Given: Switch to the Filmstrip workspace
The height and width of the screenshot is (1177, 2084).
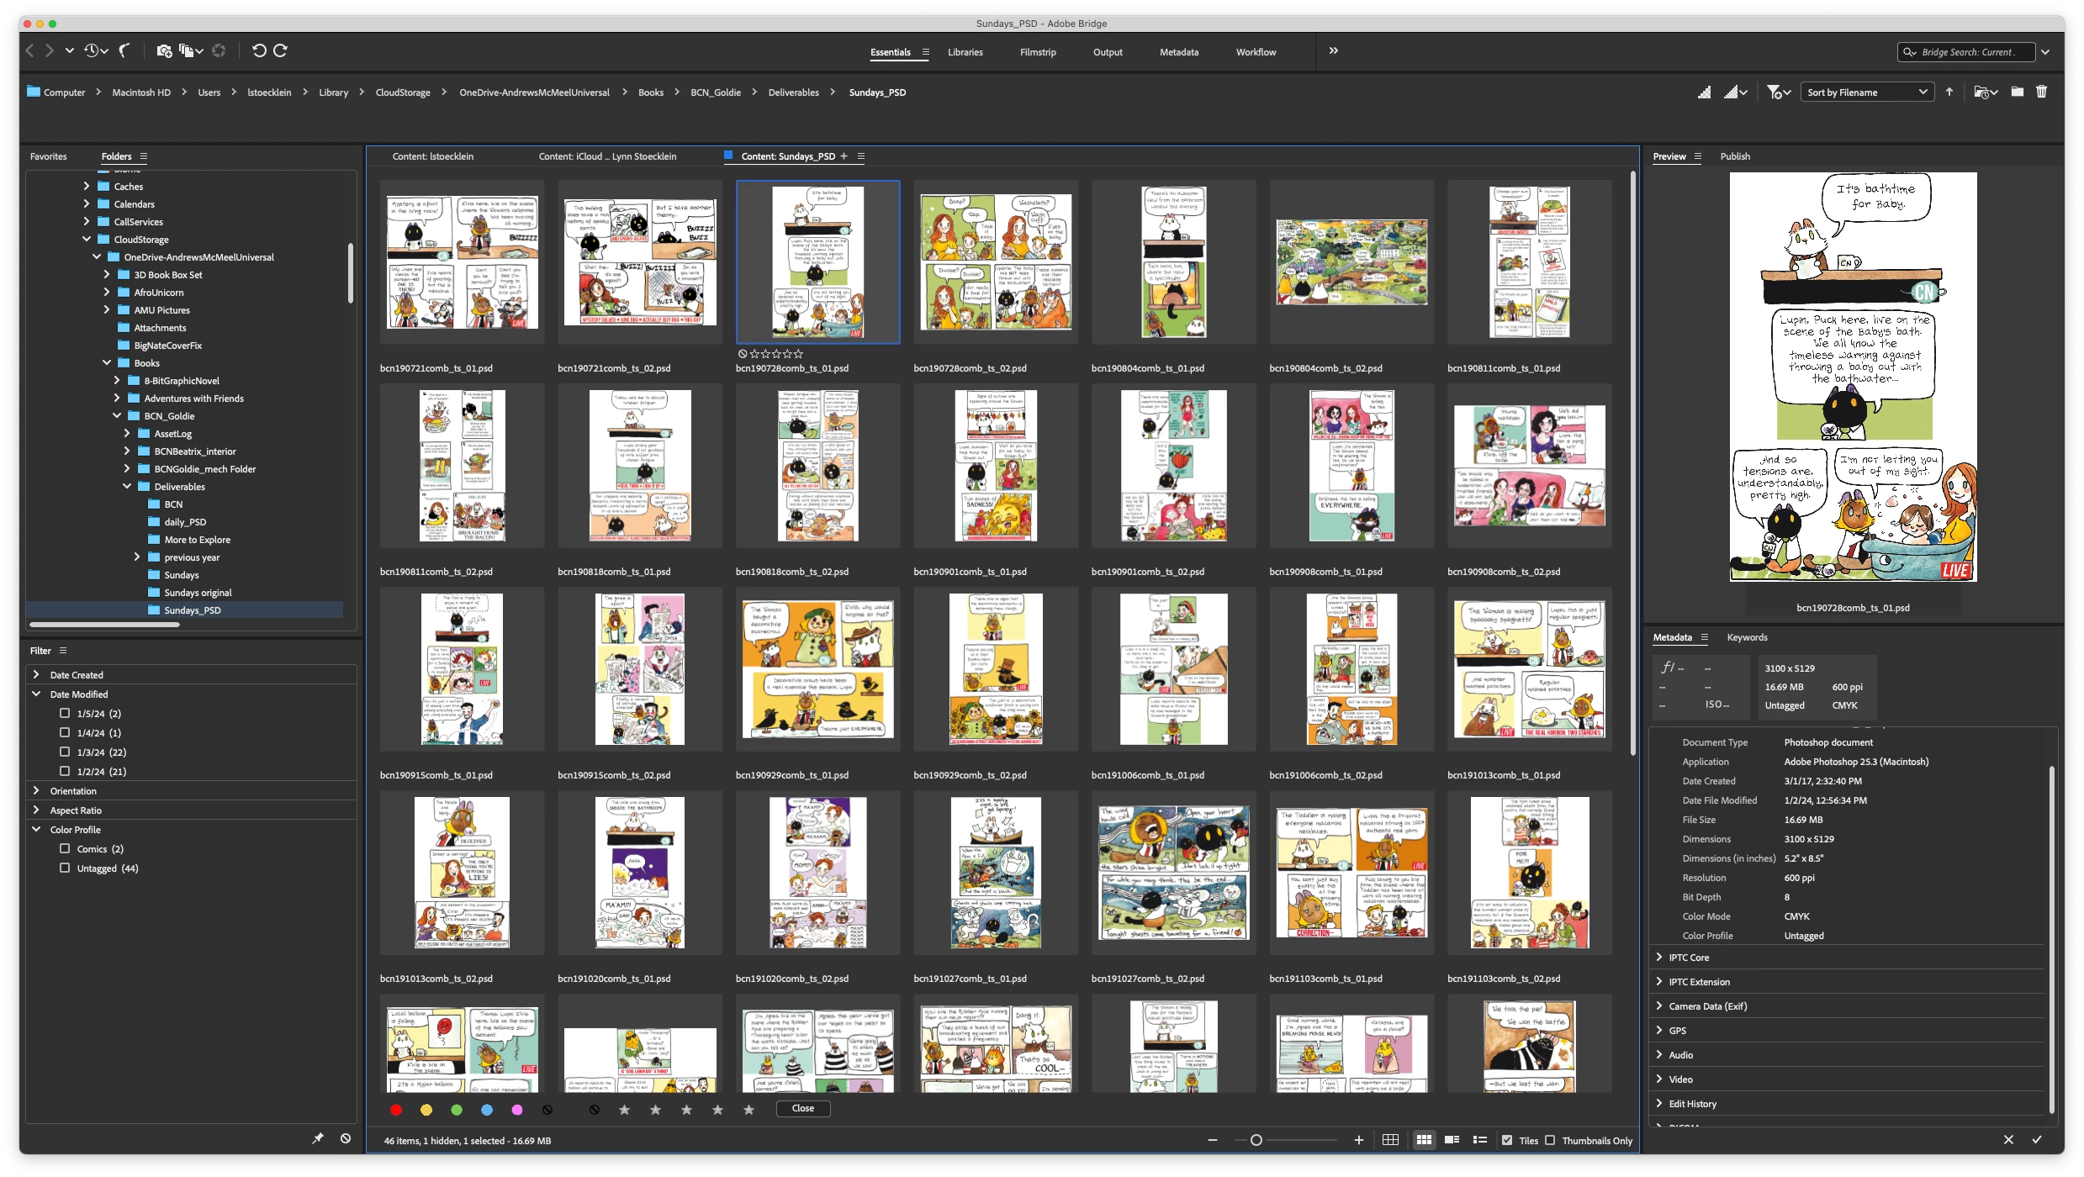Looking at the screenshot, I should tap(1037, 52).
